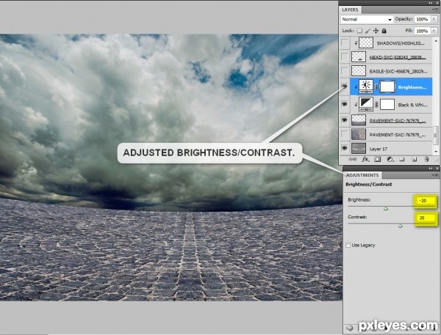Hide Layer 17 visibility eye
The height and width of the screenshot is (335, 441).
[344, 148]
